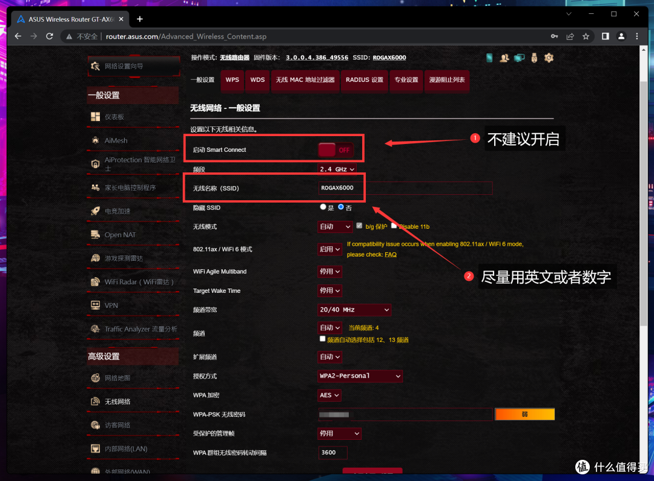Open the 授权方式 WPA2-Personal dropdown

click(360, 376)
